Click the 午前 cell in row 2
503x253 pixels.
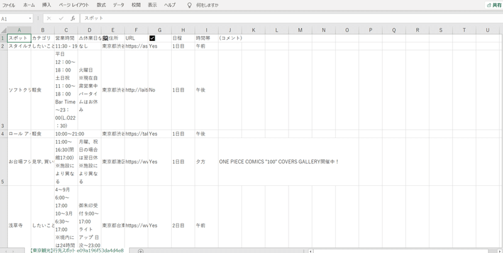click(207, 46)
